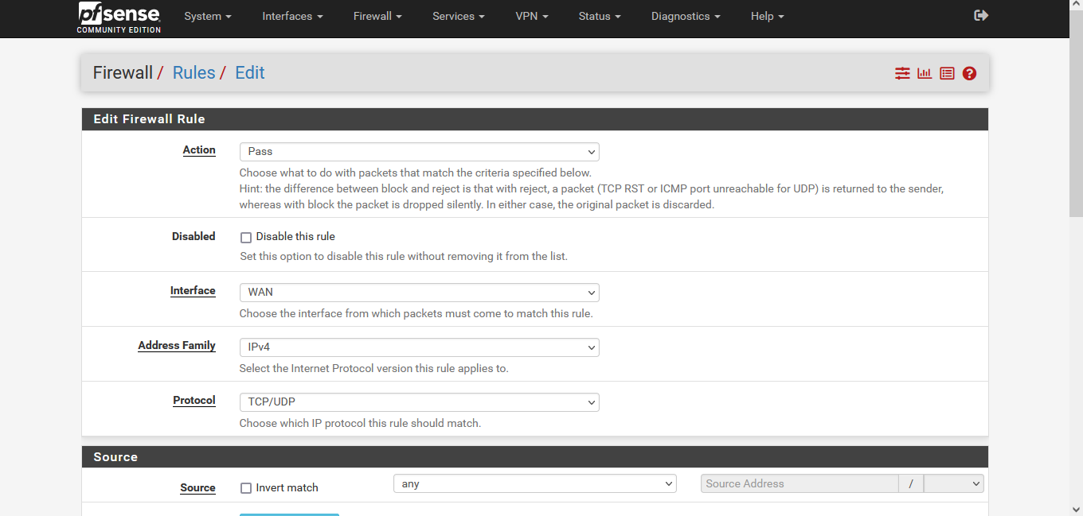Open the Interfaces menu

293,16
